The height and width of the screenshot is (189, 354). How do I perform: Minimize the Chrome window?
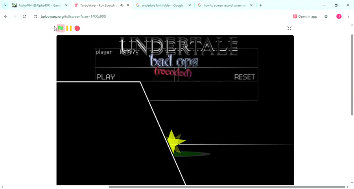[324, 5]
